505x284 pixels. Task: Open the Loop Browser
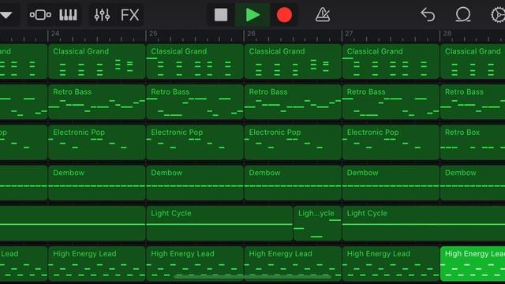tap(463, 15)
